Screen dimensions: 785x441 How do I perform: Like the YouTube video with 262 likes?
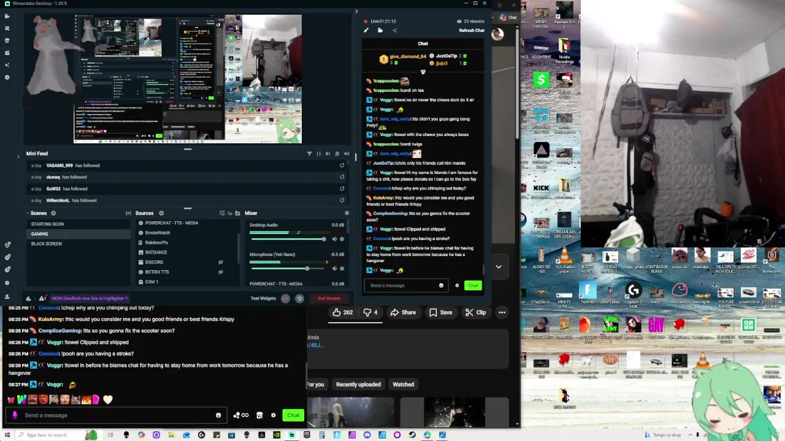[x=343, y=312]
